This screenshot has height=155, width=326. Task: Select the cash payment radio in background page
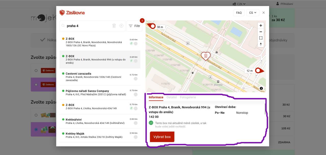(x=36, y=130)
